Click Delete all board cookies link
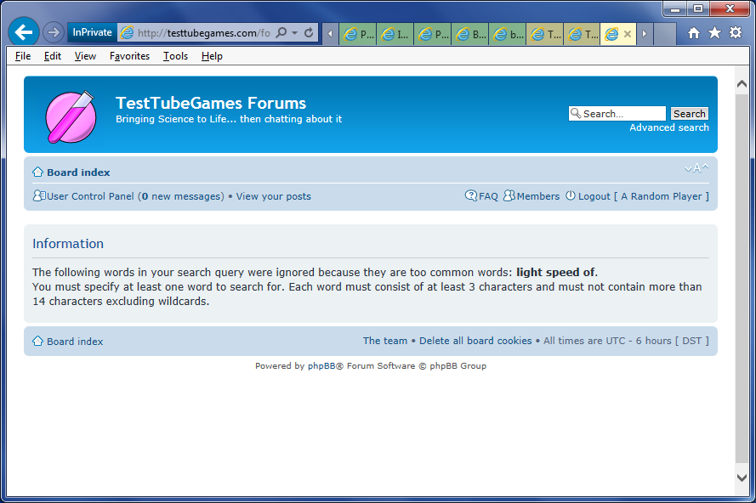Screen dimensions: 756x503 coord(475,341)
